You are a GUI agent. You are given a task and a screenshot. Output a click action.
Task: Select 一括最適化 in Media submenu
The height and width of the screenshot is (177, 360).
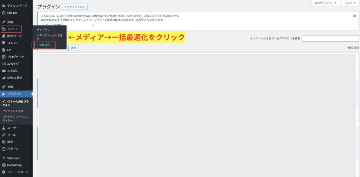[x=43, y=45]
